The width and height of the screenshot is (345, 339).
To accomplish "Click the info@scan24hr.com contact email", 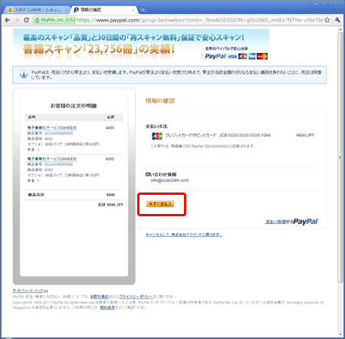I will (x=169, y=180).
